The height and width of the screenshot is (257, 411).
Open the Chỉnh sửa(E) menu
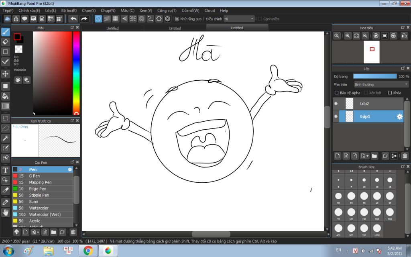tap(29, 10)
